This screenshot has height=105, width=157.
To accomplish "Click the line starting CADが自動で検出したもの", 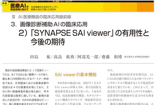I will pyautogui.click(x=130, y=79).
